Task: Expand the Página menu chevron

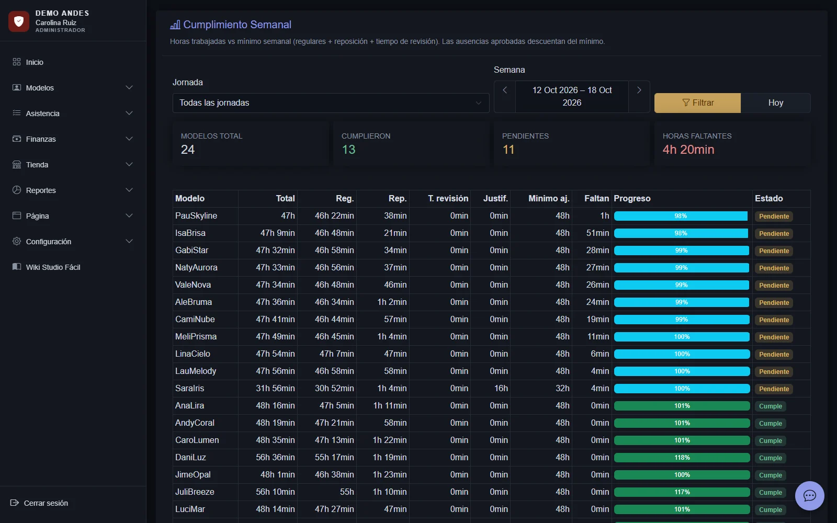Action: tap(129, 215)
